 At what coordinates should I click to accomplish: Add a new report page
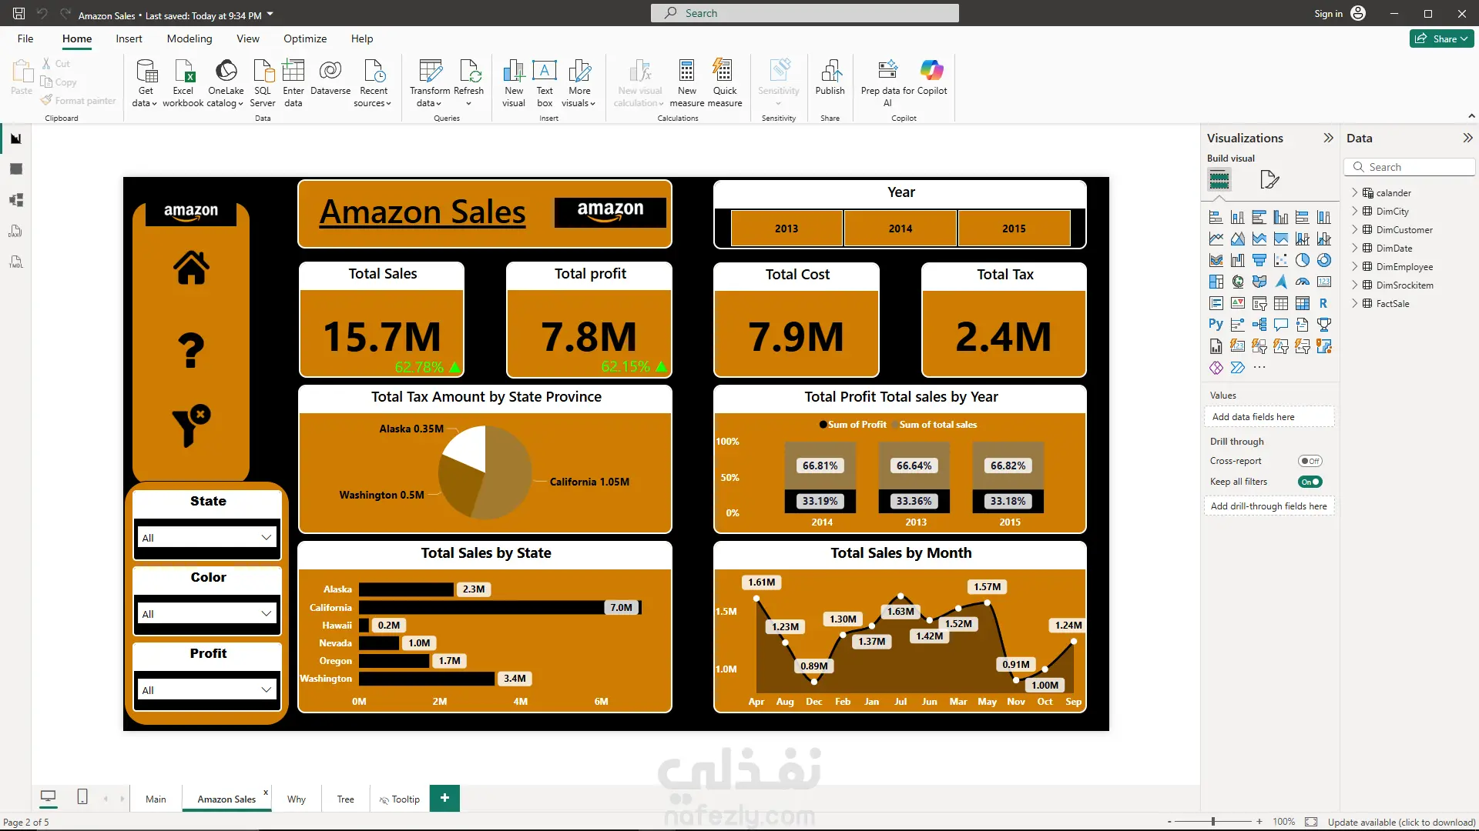click(x=444, y=798)
